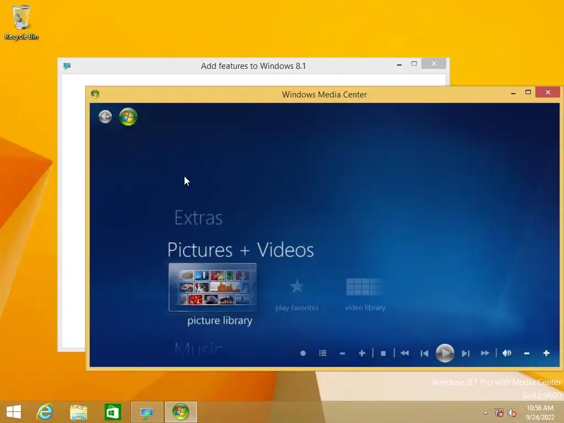Start playback with the round play button
Viewport: 564px width, 423px height.
[445, 353]
